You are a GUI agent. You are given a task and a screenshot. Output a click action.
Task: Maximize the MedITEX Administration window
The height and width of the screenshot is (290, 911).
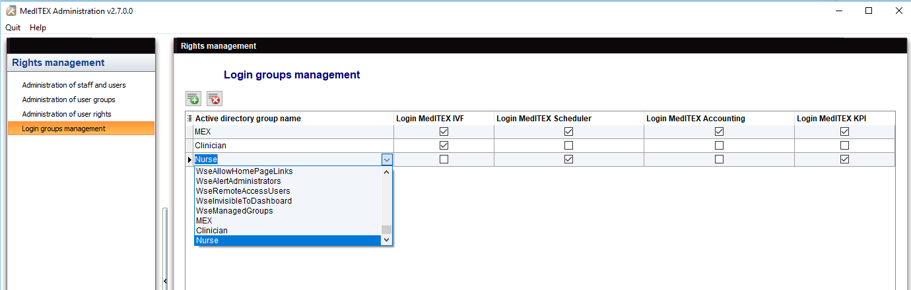click(869, 11)
